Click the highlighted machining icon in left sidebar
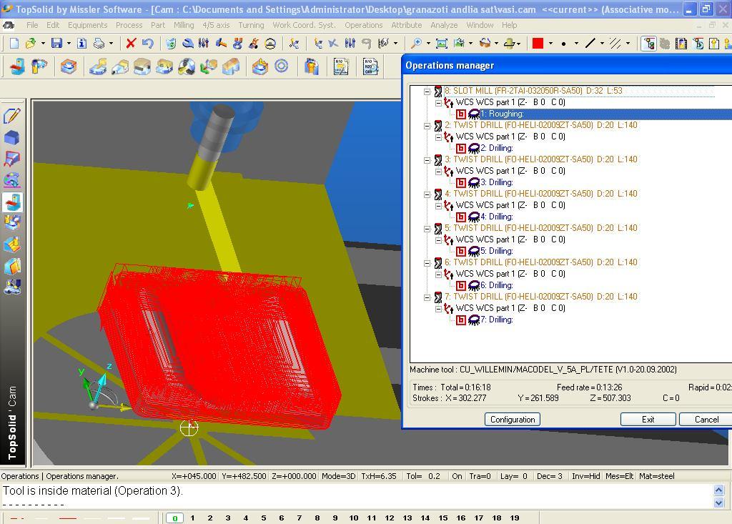Viewport: 732px width, 524px height. (x=12, y=203)
